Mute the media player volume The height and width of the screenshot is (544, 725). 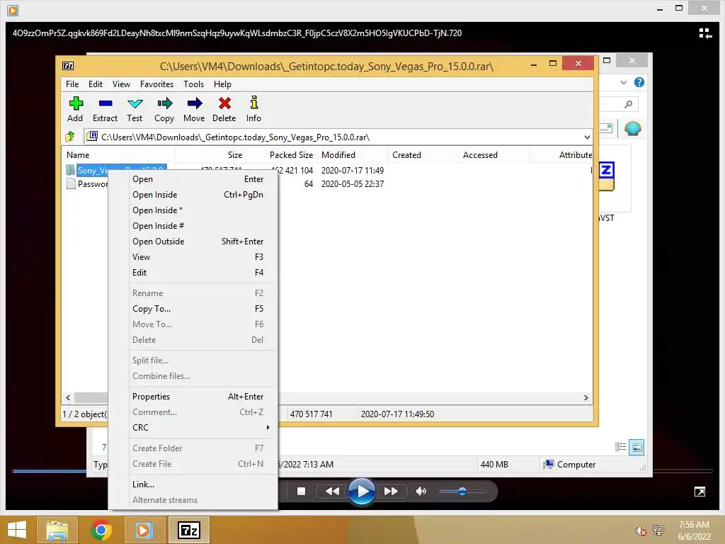pyautogui.click(x=421, y=492)
